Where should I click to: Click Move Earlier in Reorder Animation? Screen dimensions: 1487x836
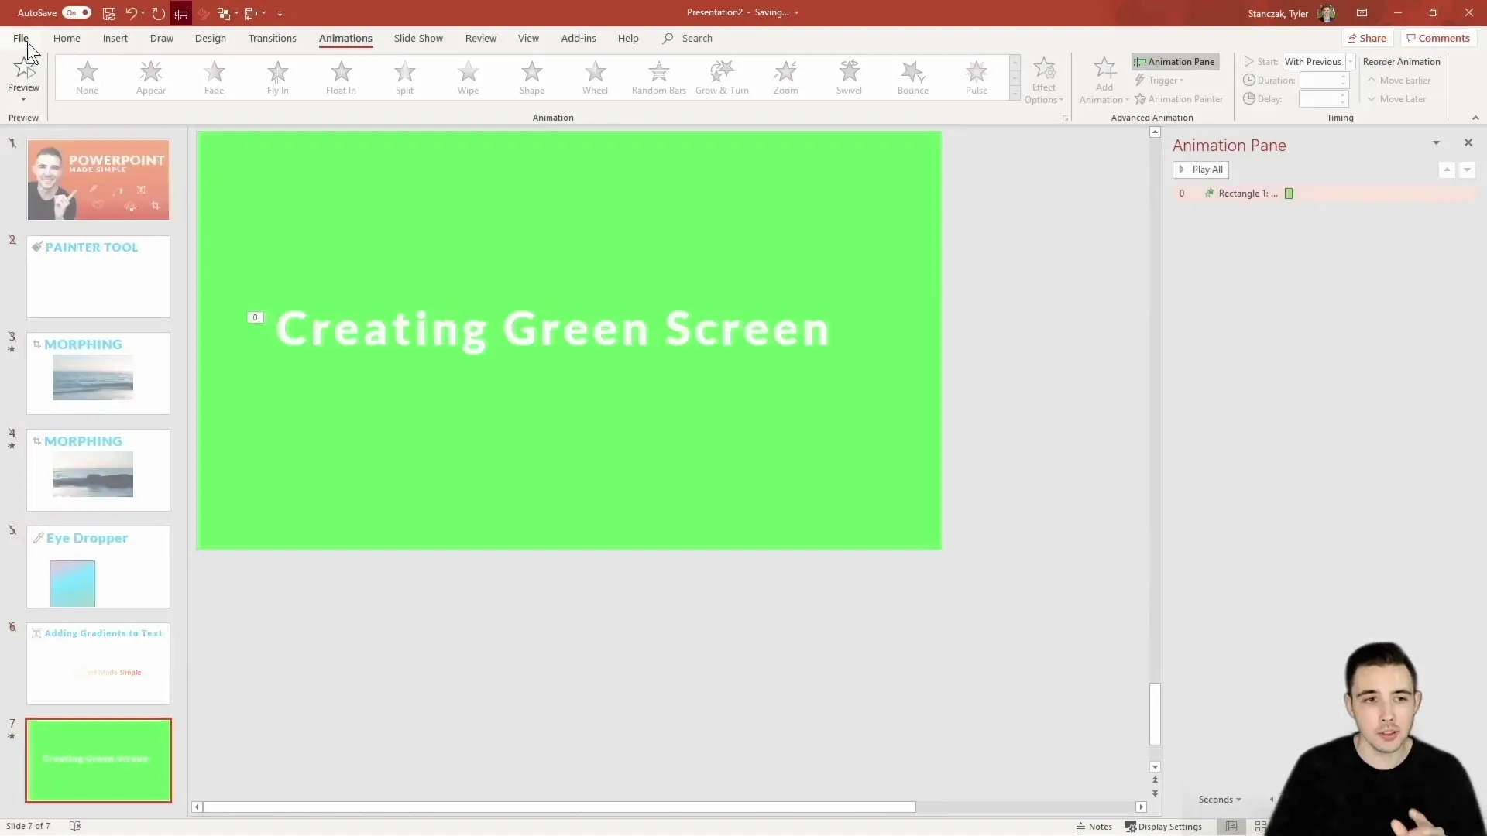(1399, 81)
